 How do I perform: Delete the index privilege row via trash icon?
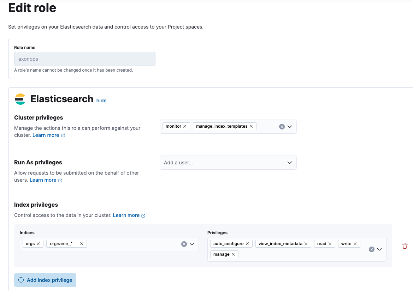coord(405,245)
